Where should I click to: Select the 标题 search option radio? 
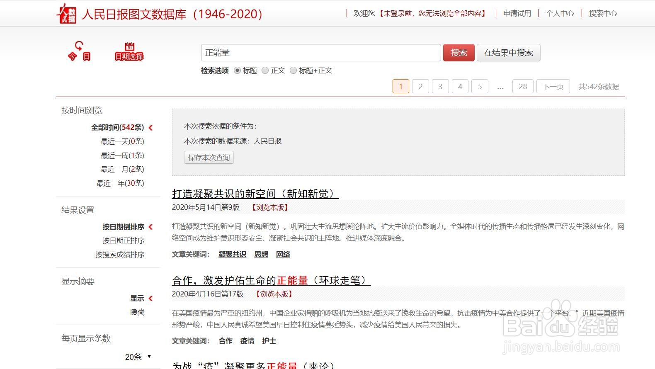click(237, 70)
